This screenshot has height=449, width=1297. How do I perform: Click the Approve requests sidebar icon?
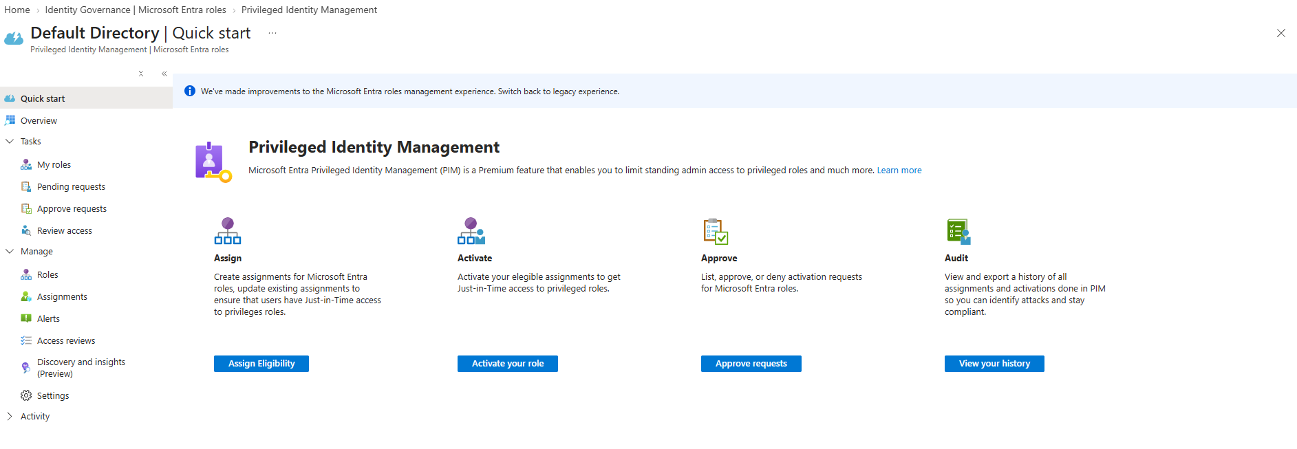(26, 208)
